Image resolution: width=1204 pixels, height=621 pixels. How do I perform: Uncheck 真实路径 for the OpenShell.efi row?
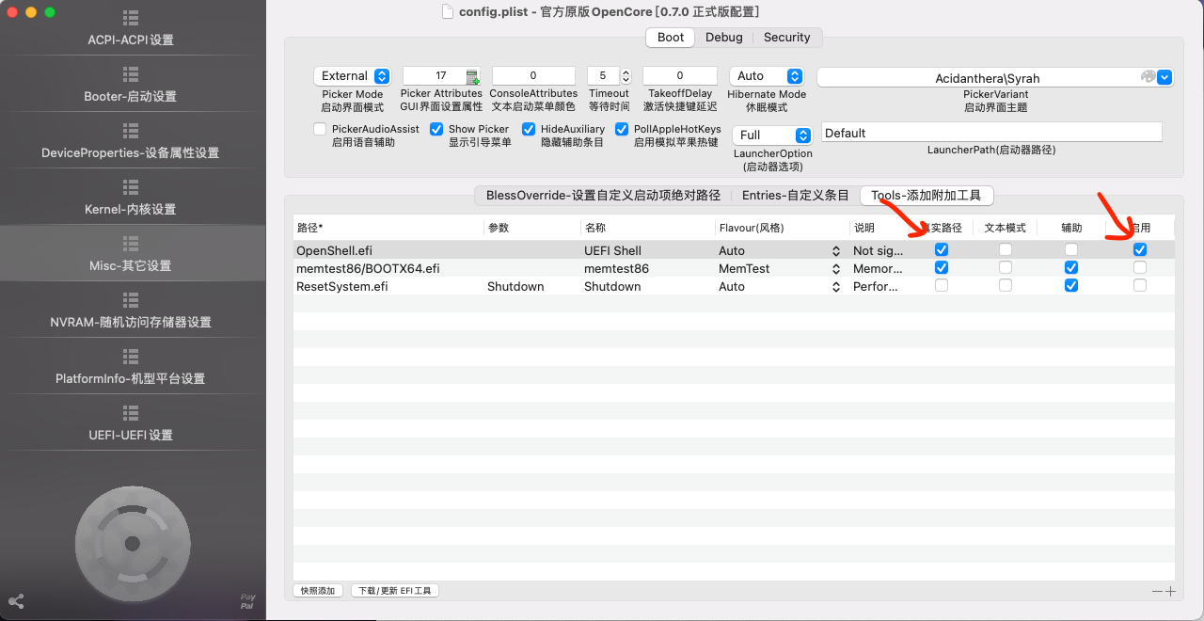coord(942,250)
